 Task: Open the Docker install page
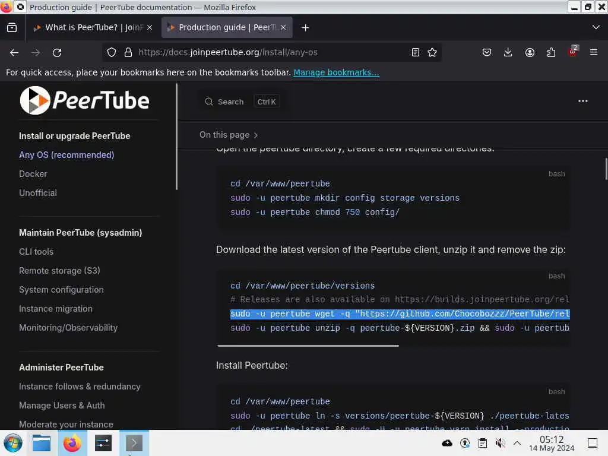tap(33, 174)
